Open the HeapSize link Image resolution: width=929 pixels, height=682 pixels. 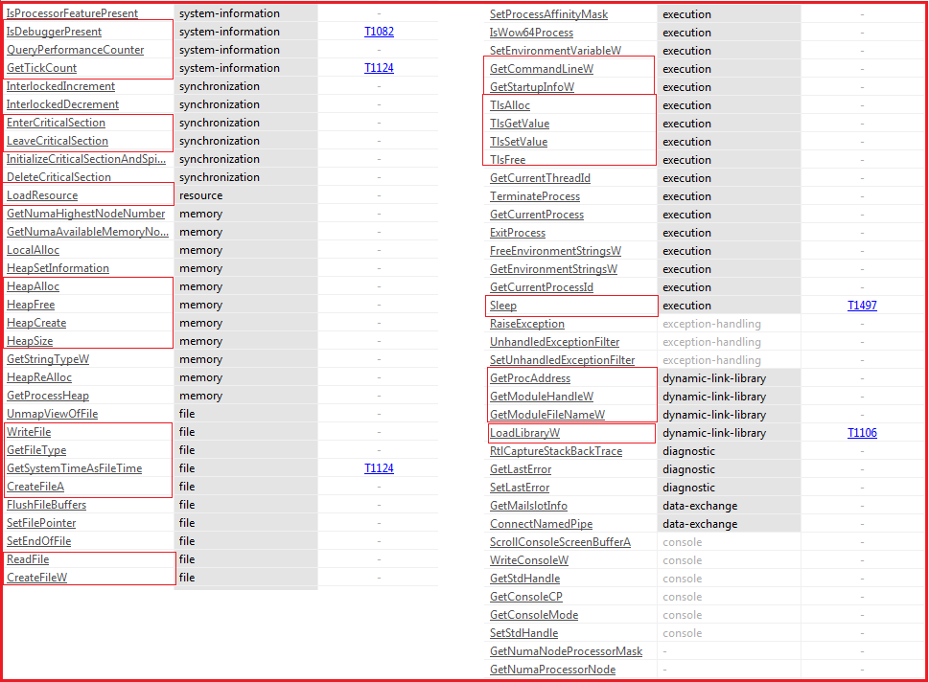30,341
